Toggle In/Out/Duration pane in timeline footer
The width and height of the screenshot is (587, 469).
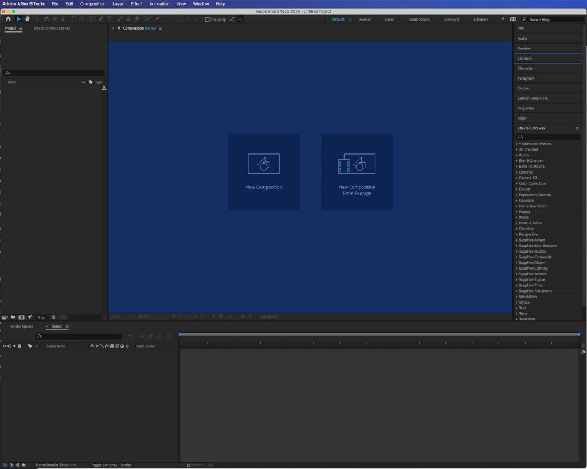point(18,465)
